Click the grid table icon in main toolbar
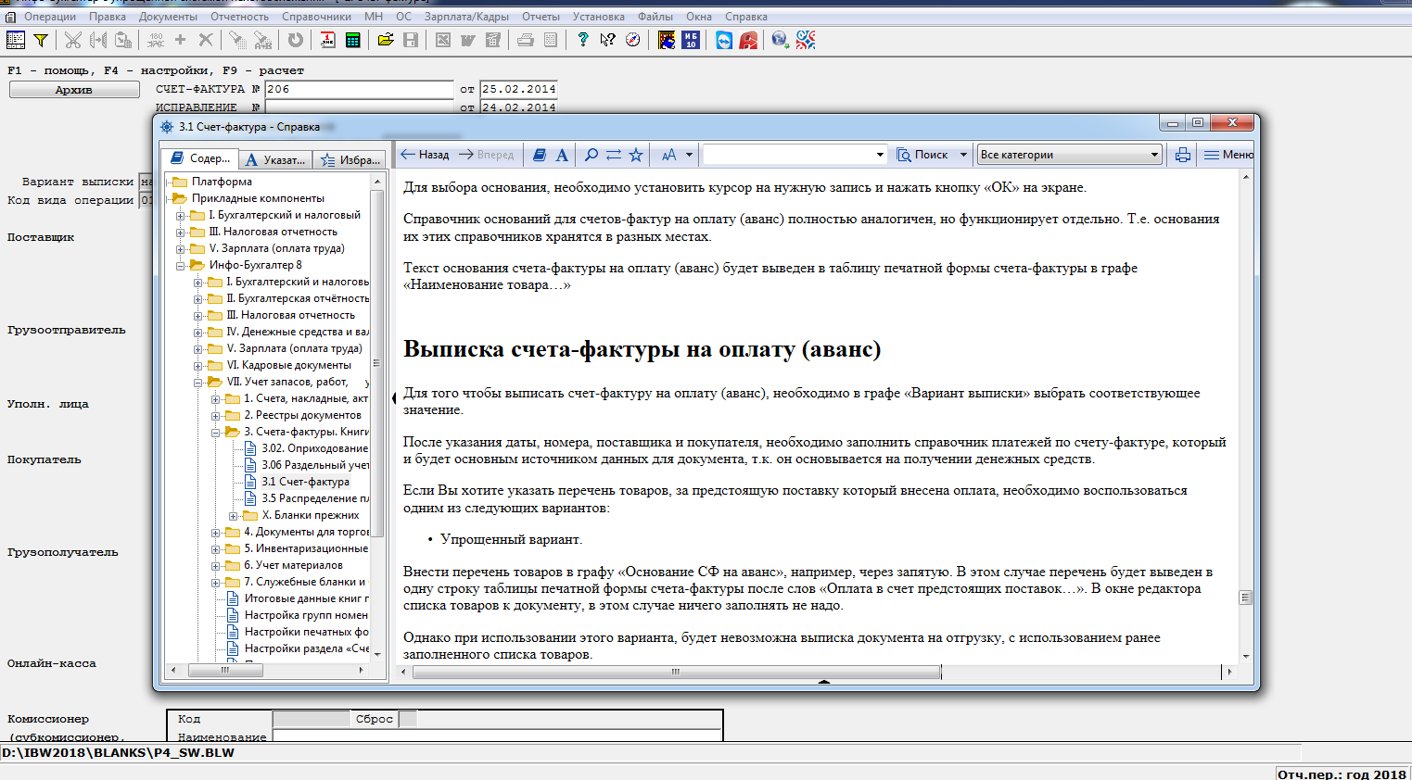 [x=16, y=40]
